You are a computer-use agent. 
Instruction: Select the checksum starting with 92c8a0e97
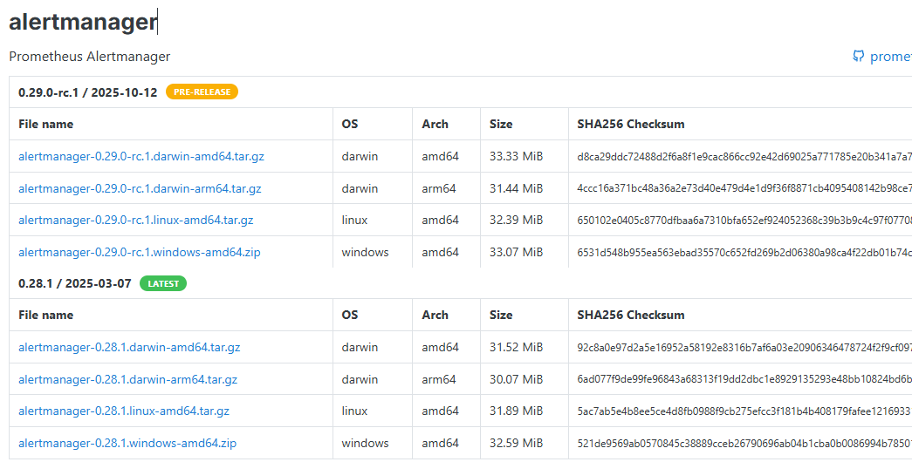tap(744, 348)
